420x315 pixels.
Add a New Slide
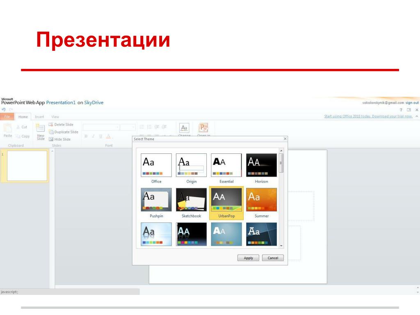tap(41, 132)
